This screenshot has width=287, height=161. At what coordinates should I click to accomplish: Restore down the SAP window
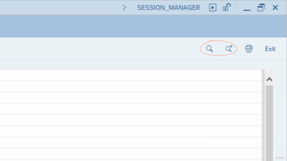[261, 8]
